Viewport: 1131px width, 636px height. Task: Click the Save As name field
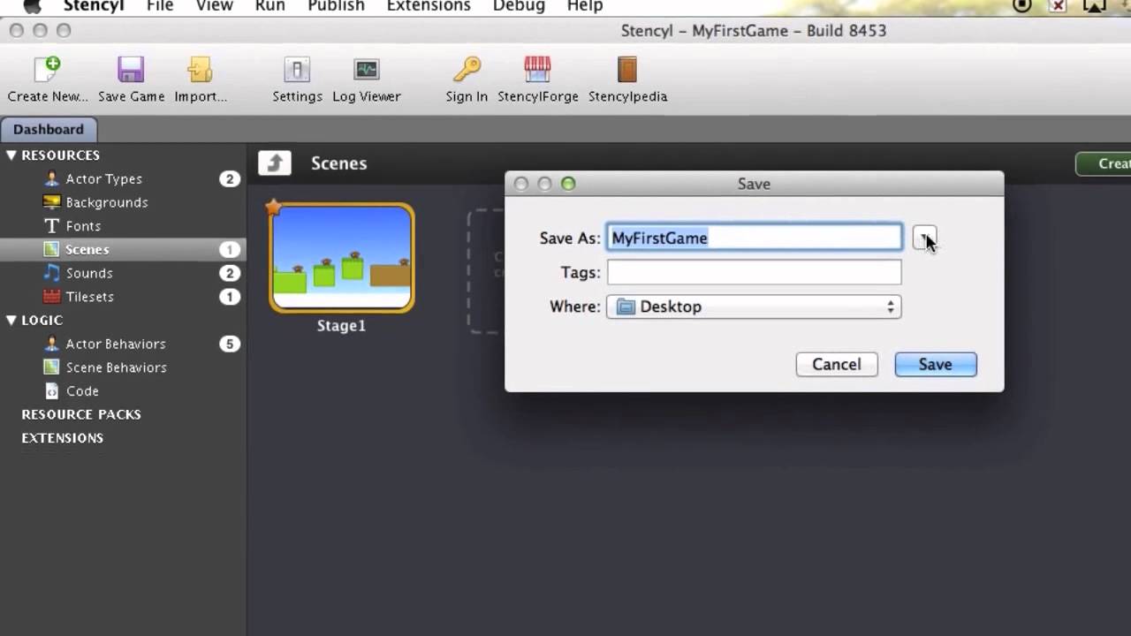coord(755,238)
